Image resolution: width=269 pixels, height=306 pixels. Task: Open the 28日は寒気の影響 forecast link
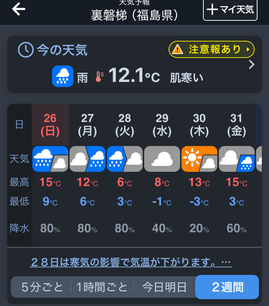pos(131,263)
